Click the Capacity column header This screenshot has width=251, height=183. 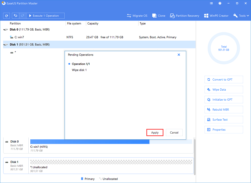tap(93, 23)
